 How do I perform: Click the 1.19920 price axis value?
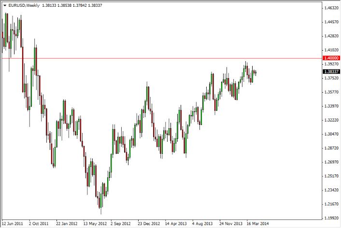(x=331, y=218)
